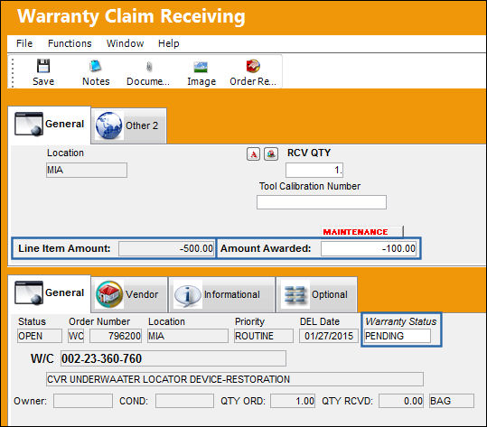Click the Tool Calibration Number field

tap(322, 202)
